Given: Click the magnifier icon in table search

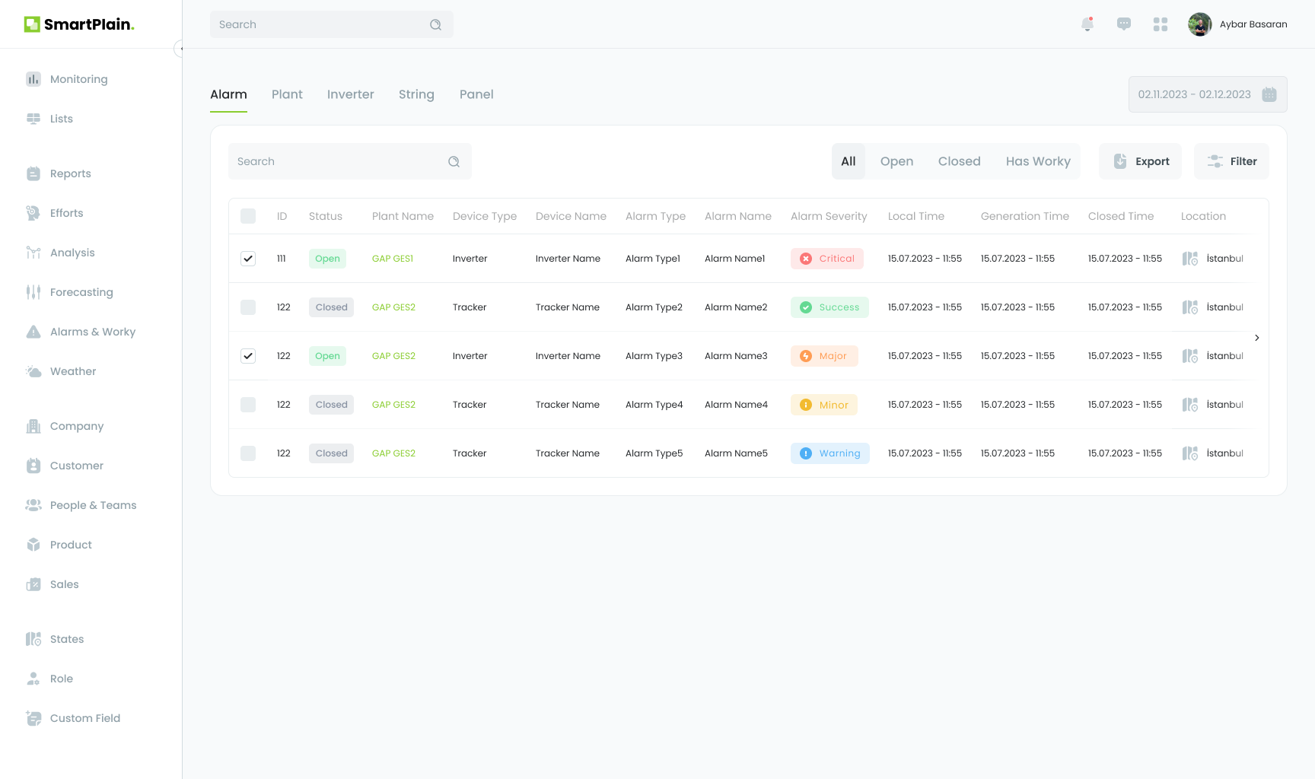Looking at the screenshot, I should tap(454, 161).
